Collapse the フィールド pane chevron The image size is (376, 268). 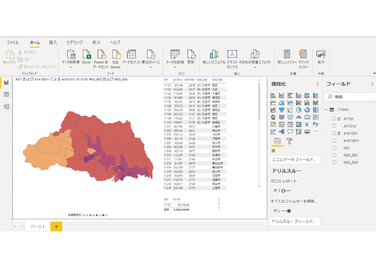click(372, 84)
